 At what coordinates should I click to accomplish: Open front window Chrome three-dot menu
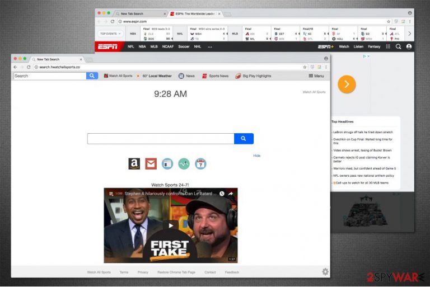coord(326,67)
